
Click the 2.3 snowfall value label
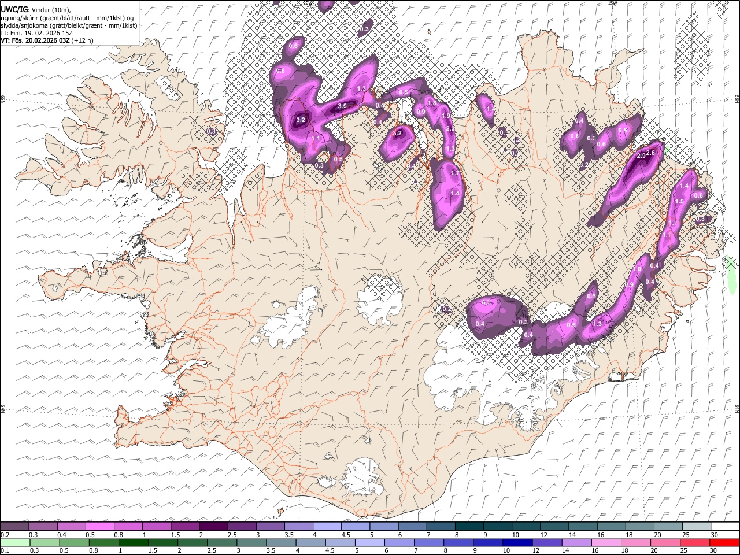tap(450, 128)
